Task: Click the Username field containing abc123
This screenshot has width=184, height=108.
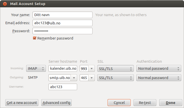Action: (63, 87)
